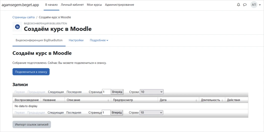The image size is (264, 132).
Task: Open the notifications bell icon
Action: coord(238,5)
